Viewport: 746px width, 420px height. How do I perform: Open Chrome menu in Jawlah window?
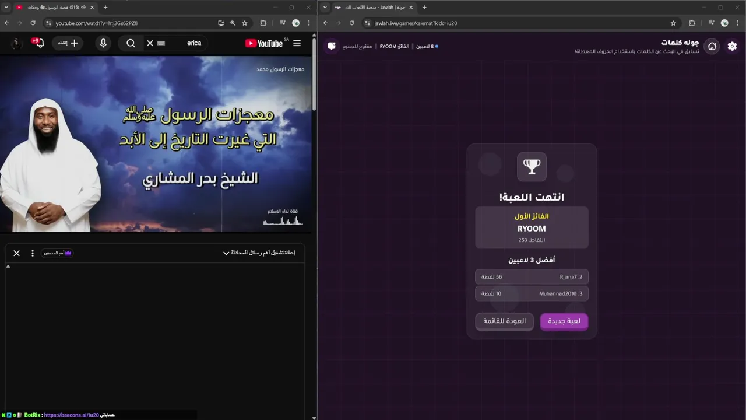pyautogui.click(x=738, y=23)
